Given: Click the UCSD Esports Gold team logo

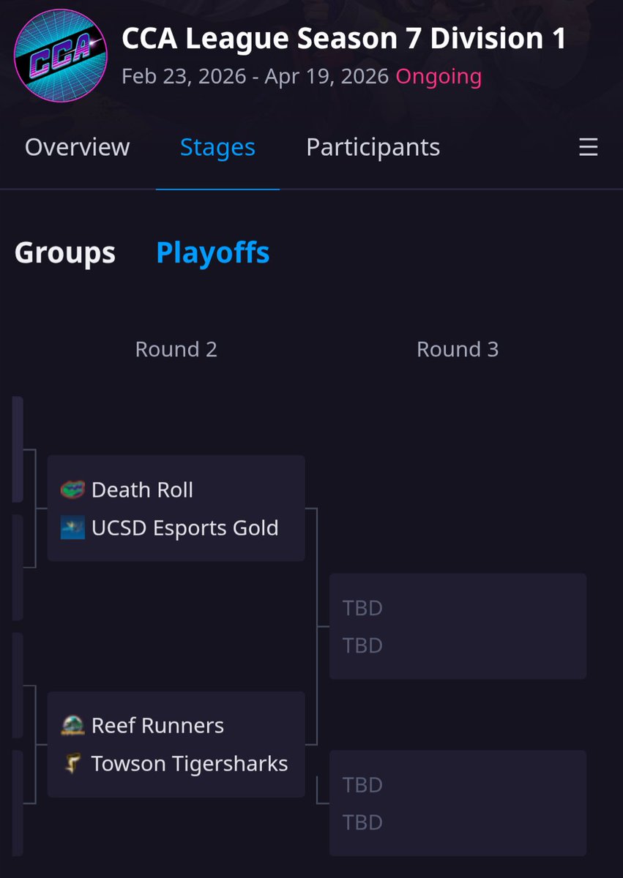Looking at the screenshot, I should pos(72,528).
